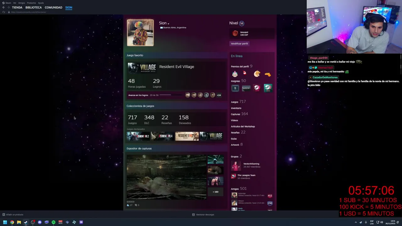
Task: Open Premios del perfil link
Action: [x=240, y=67]
